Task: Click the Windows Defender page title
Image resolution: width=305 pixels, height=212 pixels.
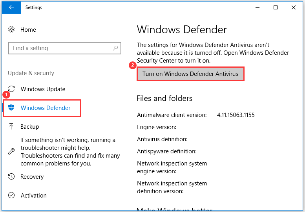Action: tap(182, 30)
